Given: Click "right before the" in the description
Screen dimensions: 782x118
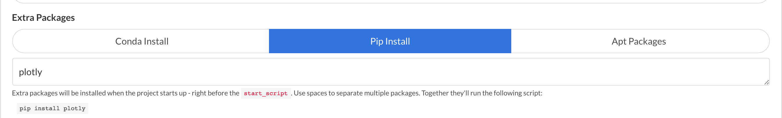Looking at the screenshot, I should click(215, 93).
